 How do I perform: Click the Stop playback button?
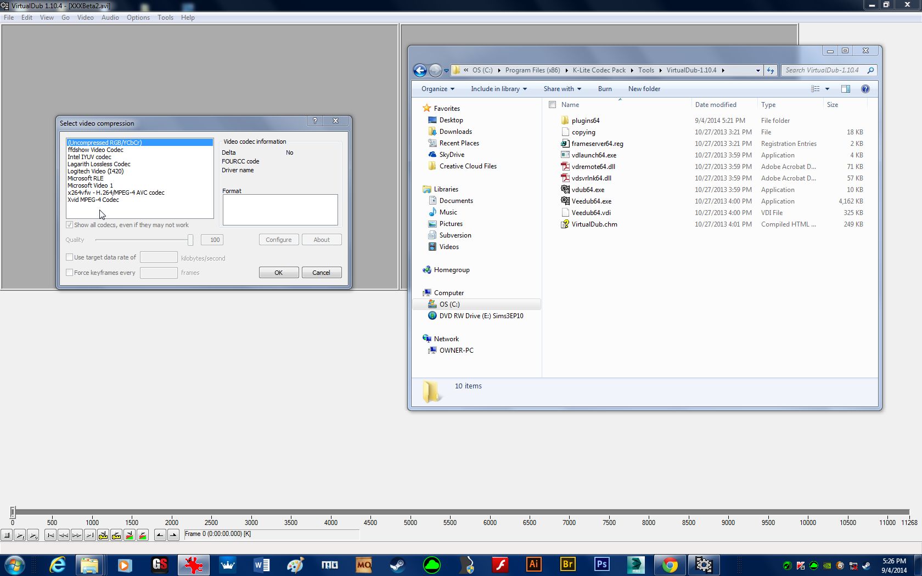click(7, 535)
